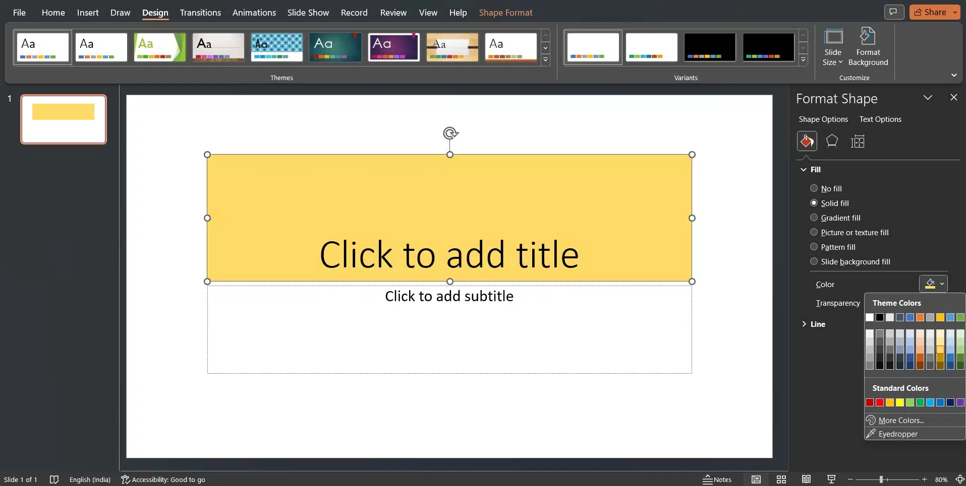
Task: Open the Fill & Line pane icon
Action: [807, 141]
